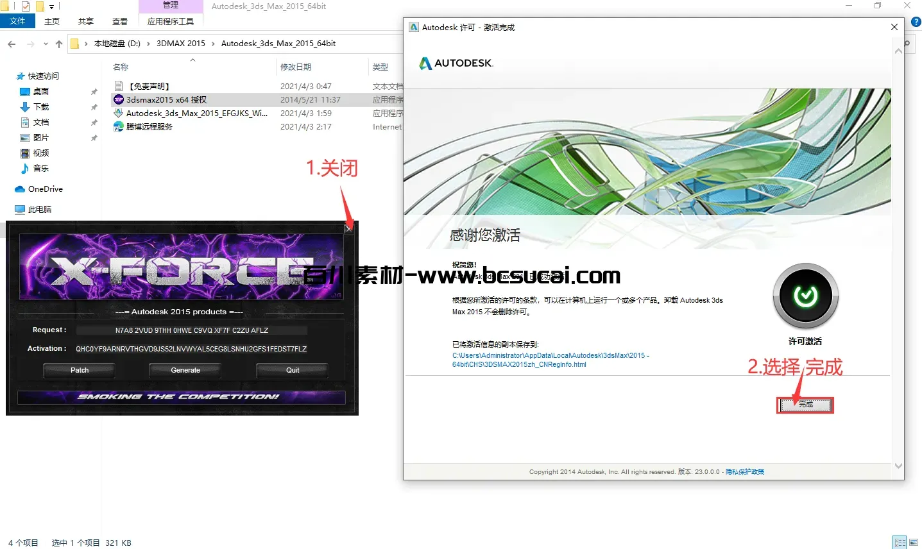The image size is (922, 549).
Task: Click the 许可激活 green checkmark icon
Action: [x=805, y=296]
